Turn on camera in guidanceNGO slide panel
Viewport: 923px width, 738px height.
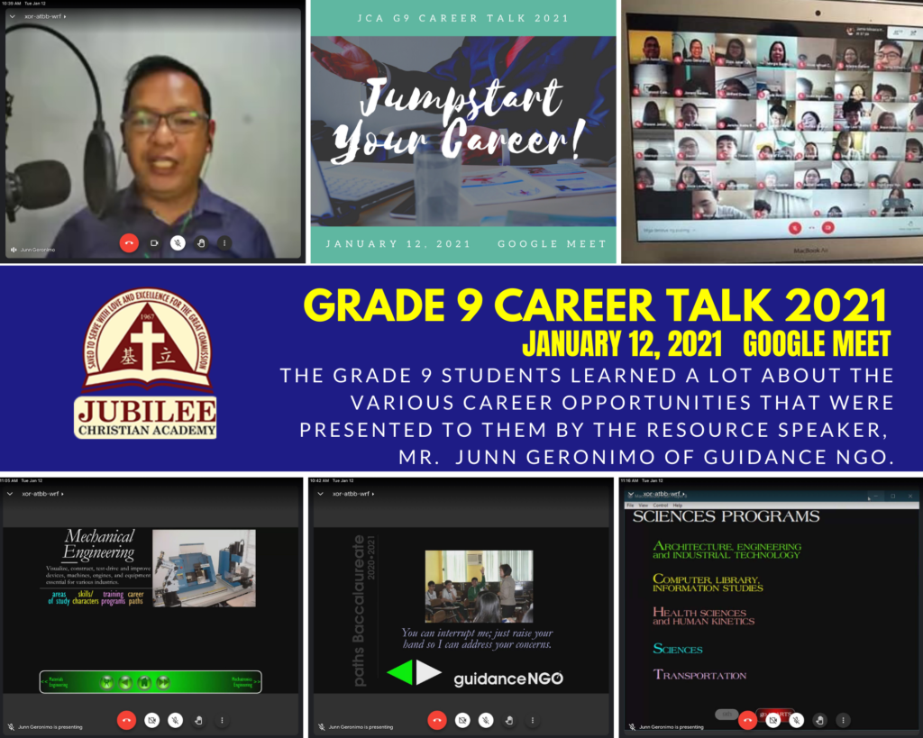[462, 720]
